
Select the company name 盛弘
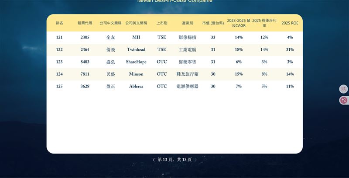click(110, 62)
